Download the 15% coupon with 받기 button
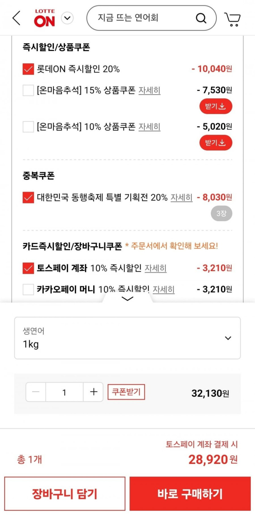 (216, 106)
